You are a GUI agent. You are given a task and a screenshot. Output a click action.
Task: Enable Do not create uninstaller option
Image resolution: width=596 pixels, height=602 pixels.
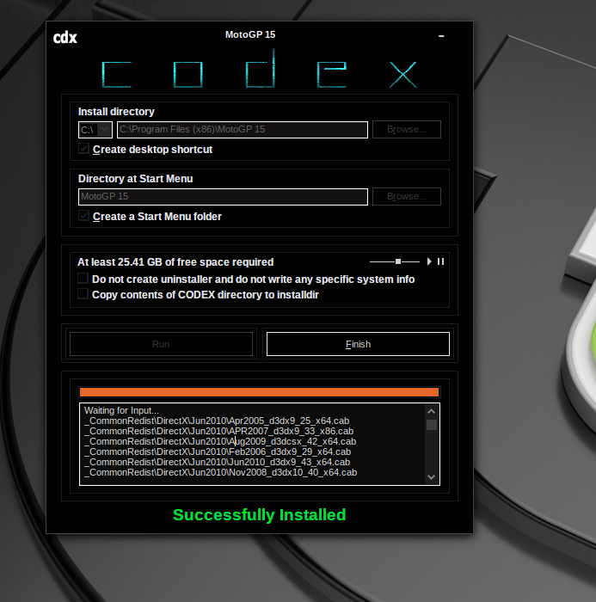click(83, 278)
